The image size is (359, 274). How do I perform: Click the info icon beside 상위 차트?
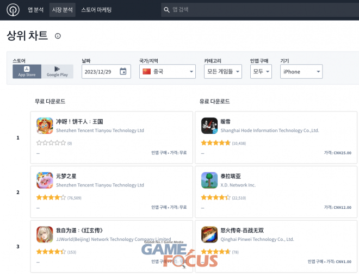(x=58, y=36)
